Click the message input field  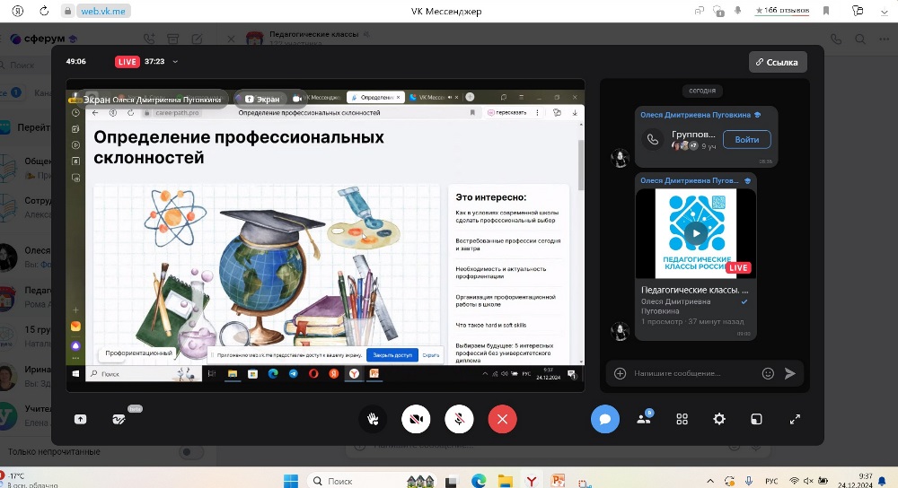click(x=691, y=373)
